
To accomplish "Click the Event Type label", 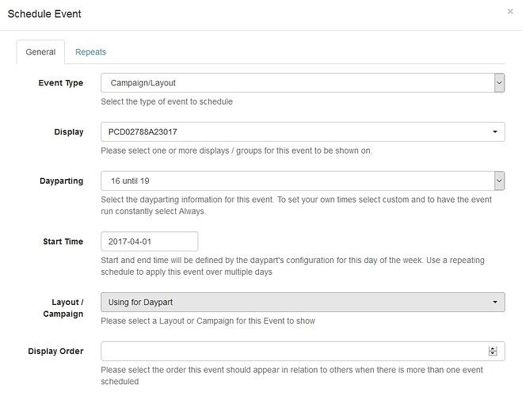I will click(x=60, y=83).
